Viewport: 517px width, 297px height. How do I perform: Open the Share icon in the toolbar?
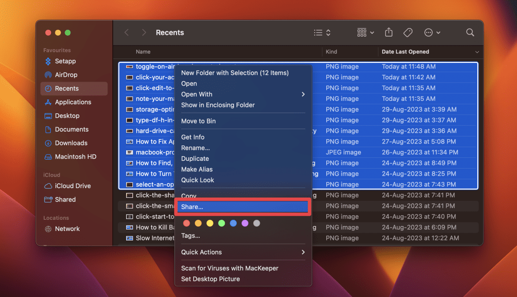(388, 32)
